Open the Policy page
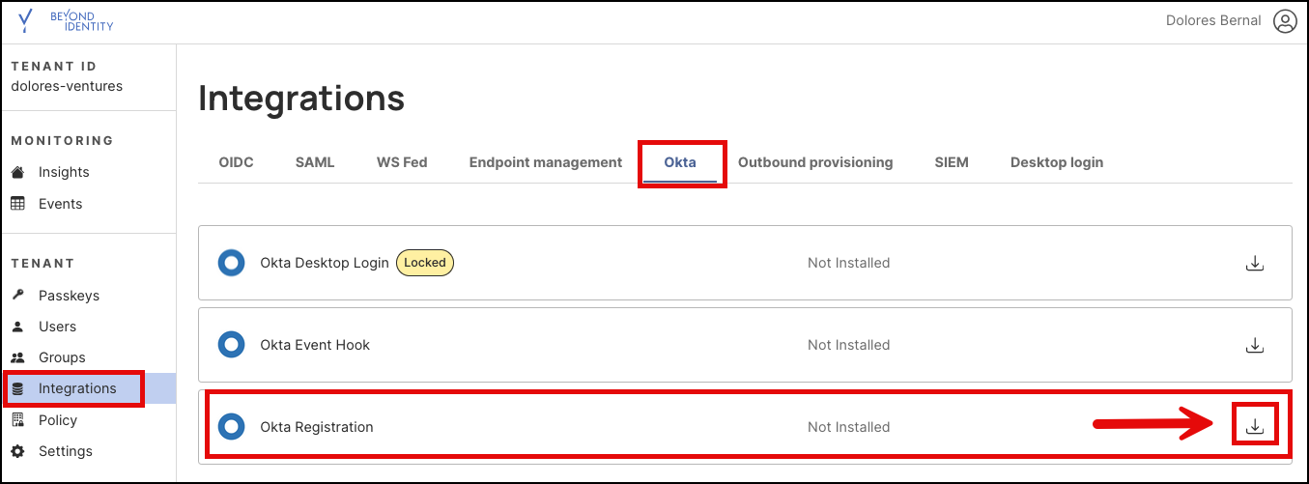This screenshot has width=1309, height=484. (x=58, y=420)
